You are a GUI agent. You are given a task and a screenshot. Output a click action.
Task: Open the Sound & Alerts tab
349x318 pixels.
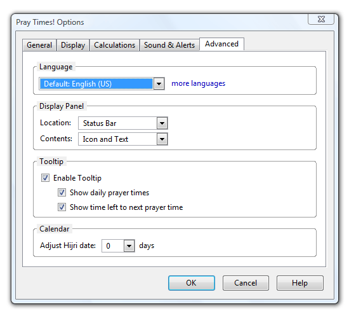pos(169,45)
